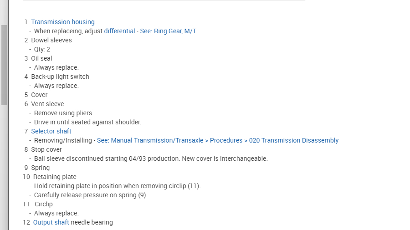Click the 'Remove using pliers' note

(64, 113)
